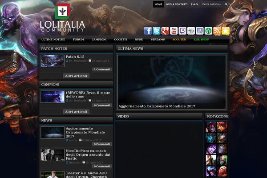Click the VIDEO section header
The width and height of the screenshot is (267, 178).
[159, 117]
